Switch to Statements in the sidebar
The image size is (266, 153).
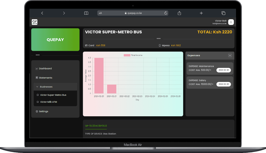[45, 78]
